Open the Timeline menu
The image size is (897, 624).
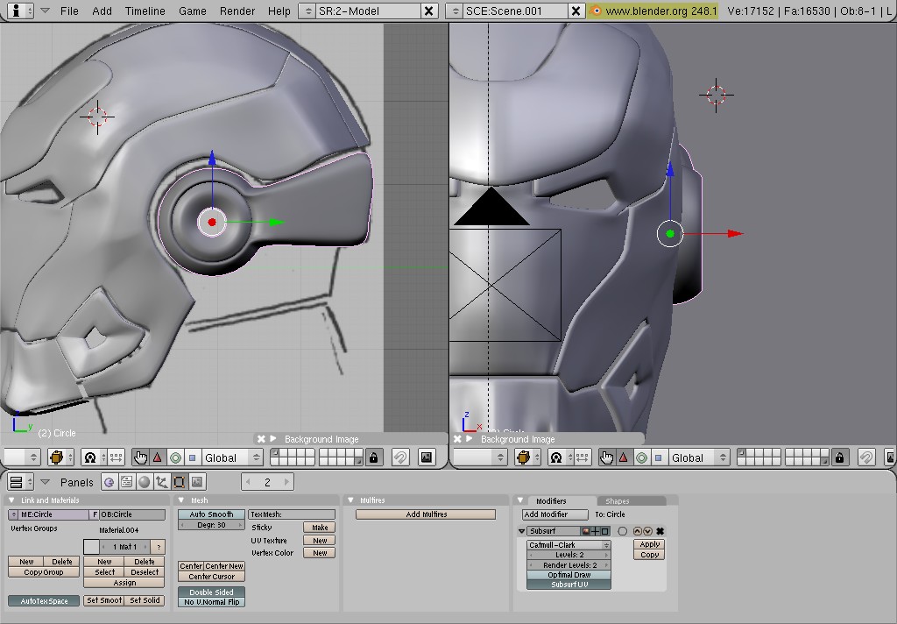click(x=145, y=11)
